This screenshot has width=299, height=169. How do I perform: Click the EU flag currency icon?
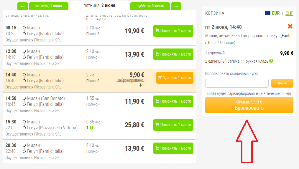pyautogui.click(x=267, y=13)
